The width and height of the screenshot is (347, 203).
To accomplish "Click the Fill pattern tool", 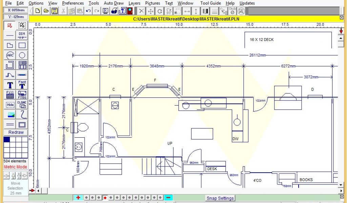I will point(10,95).
